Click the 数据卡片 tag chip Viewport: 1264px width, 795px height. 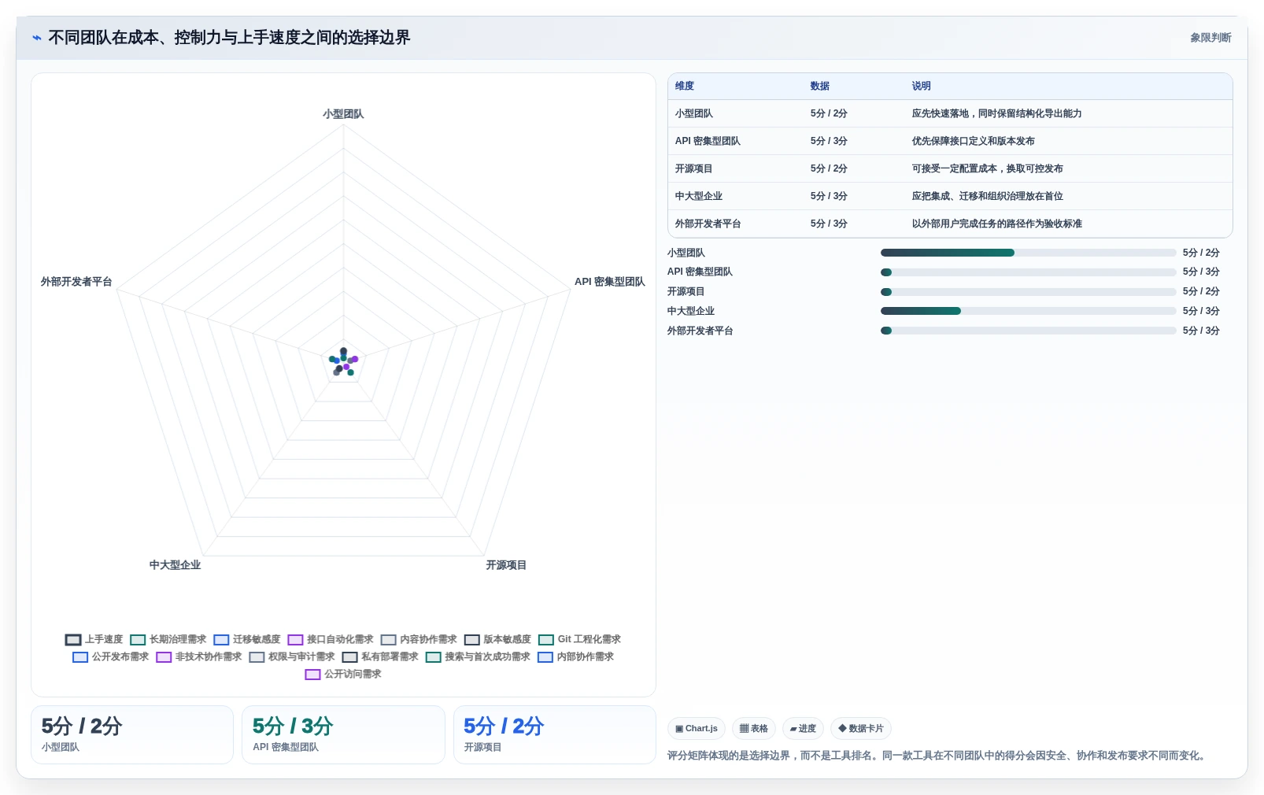point(861,729)
